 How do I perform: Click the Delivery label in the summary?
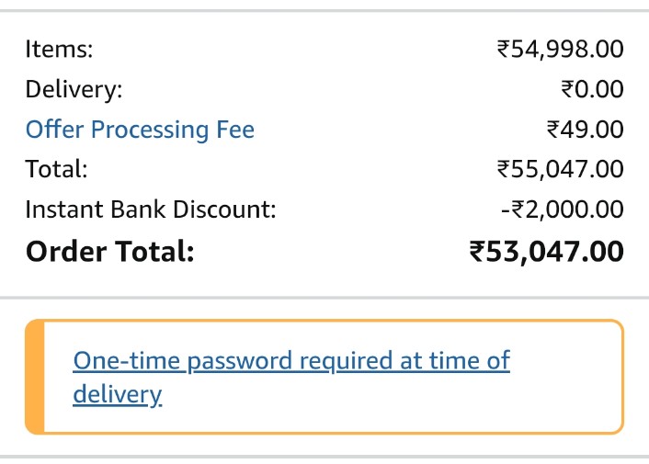74,90
